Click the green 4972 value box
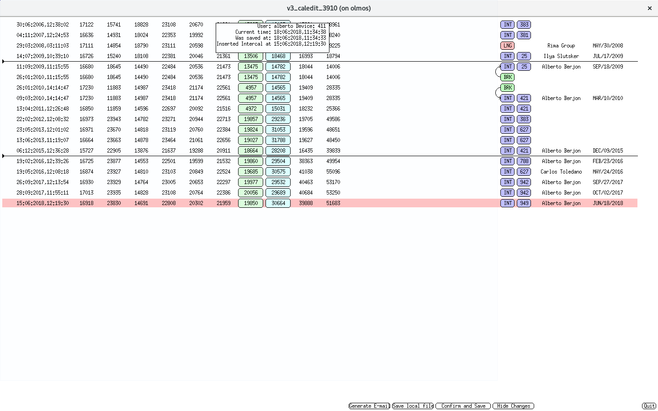The width and height of the screenshot is (658, 411). (250, 109)
